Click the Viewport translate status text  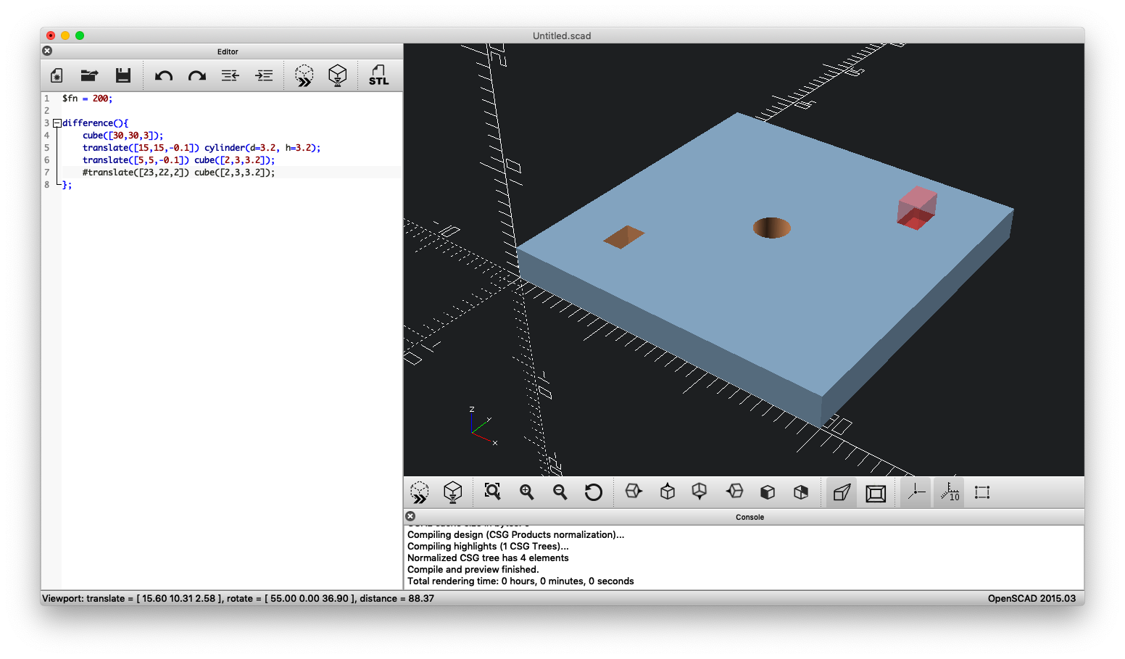pos(238,599)
